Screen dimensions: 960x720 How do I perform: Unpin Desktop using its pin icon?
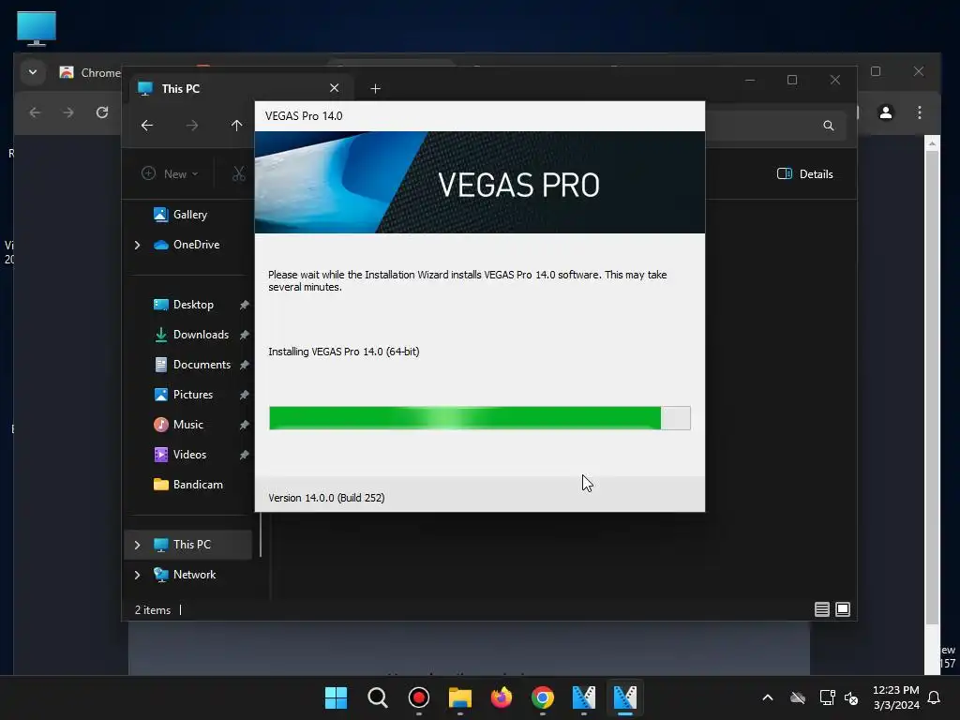click(x=245, y=305)
